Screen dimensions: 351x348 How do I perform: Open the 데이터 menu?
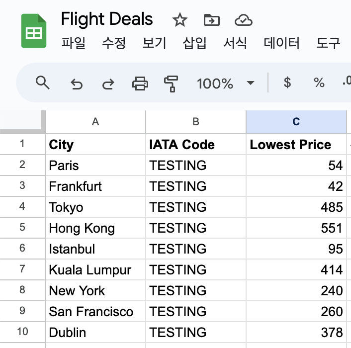coord(281,43)
